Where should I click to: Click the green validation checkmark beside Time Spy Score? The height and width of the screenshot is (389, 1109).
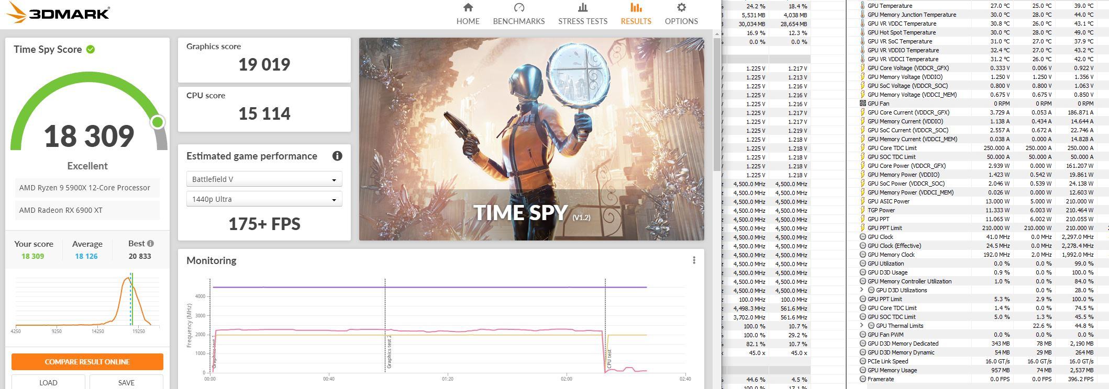click(x=91, y=49)
